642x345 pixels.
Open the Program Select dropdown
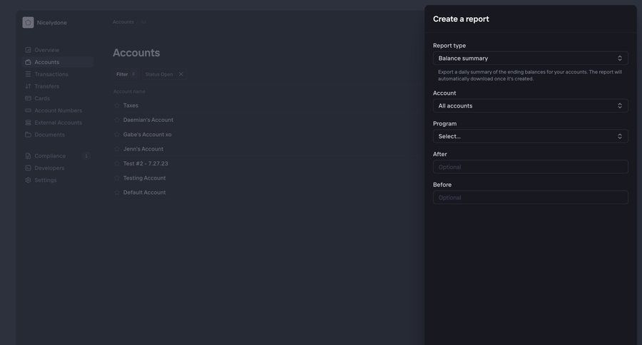(x=530, y=136)
